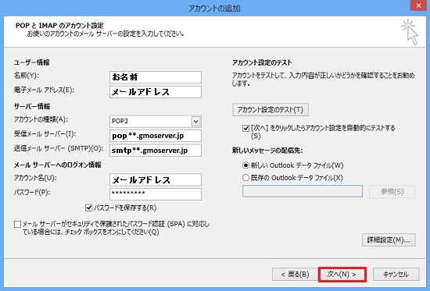
Task: Select 既存の Outlook データ ファイル(X) radio button
Action: point(245,178)
